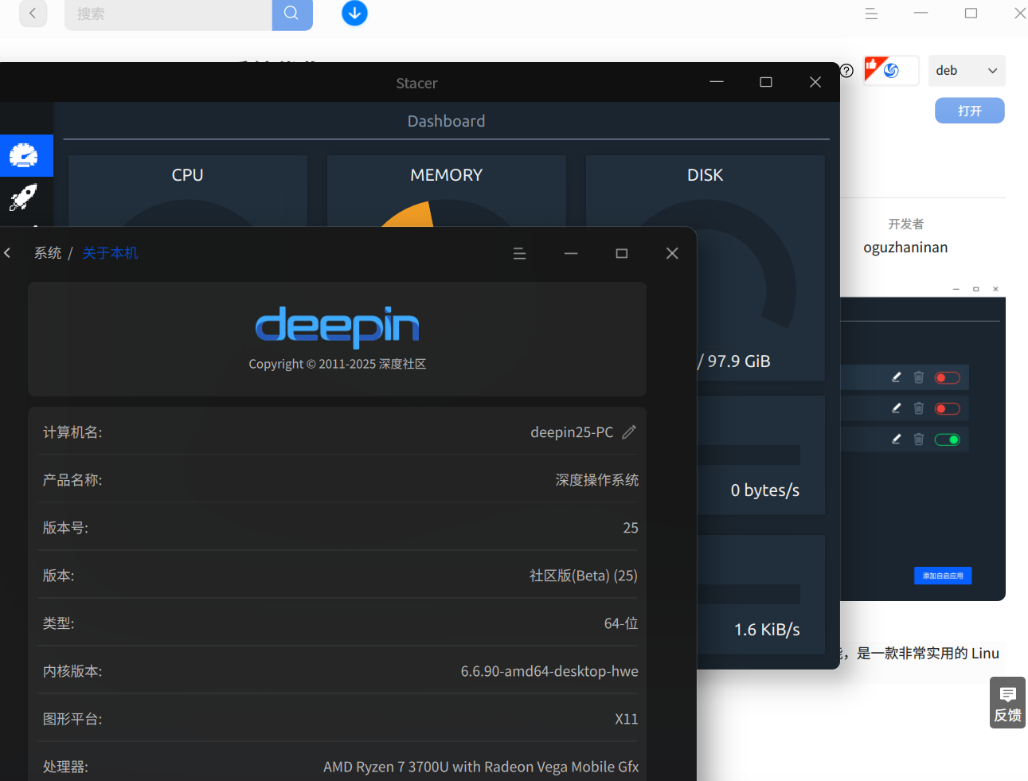The width and height of the screenshot is (1028, 781).
Task: Click the CPU card heading in Stacer
Action: [188, 175]
